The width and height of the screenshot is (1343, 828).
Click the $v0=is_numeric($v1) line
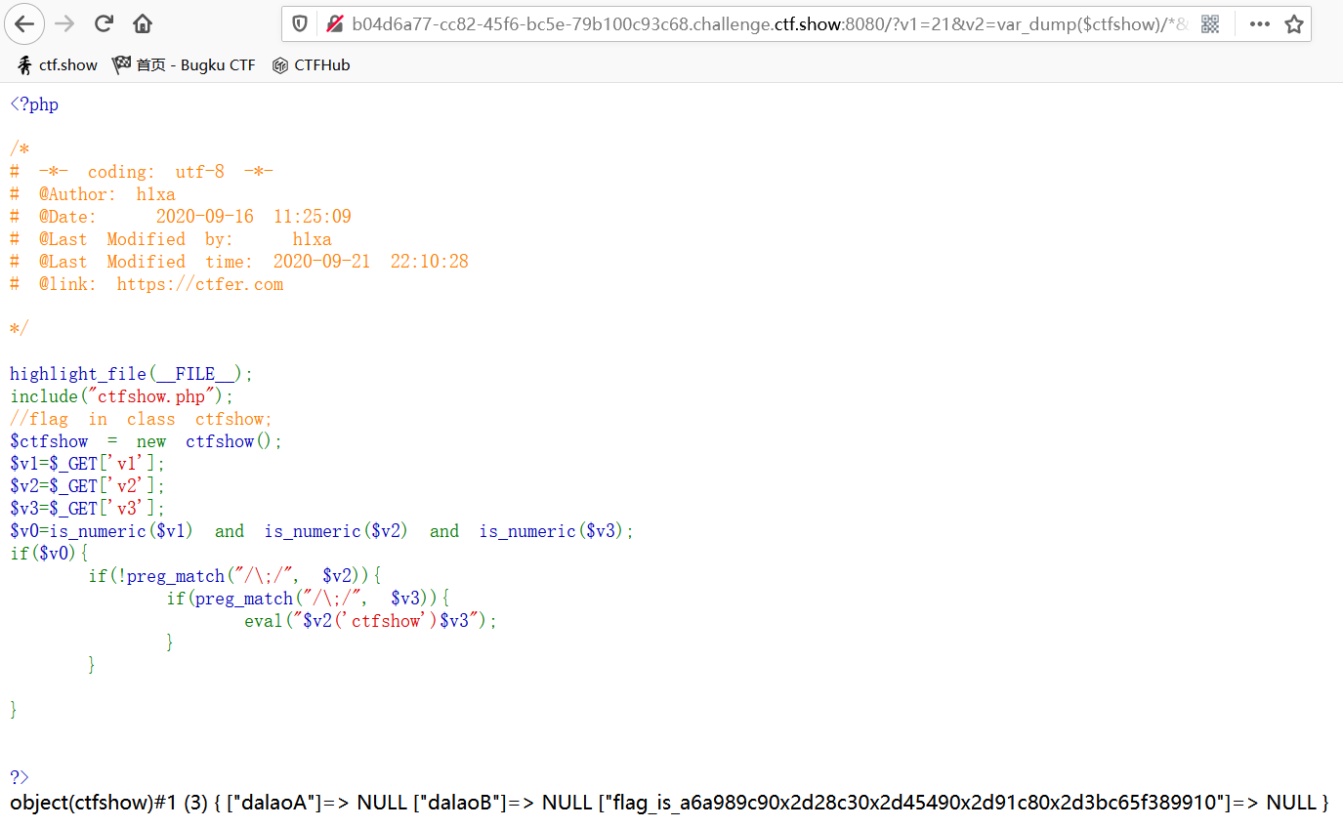click(322, 531)
